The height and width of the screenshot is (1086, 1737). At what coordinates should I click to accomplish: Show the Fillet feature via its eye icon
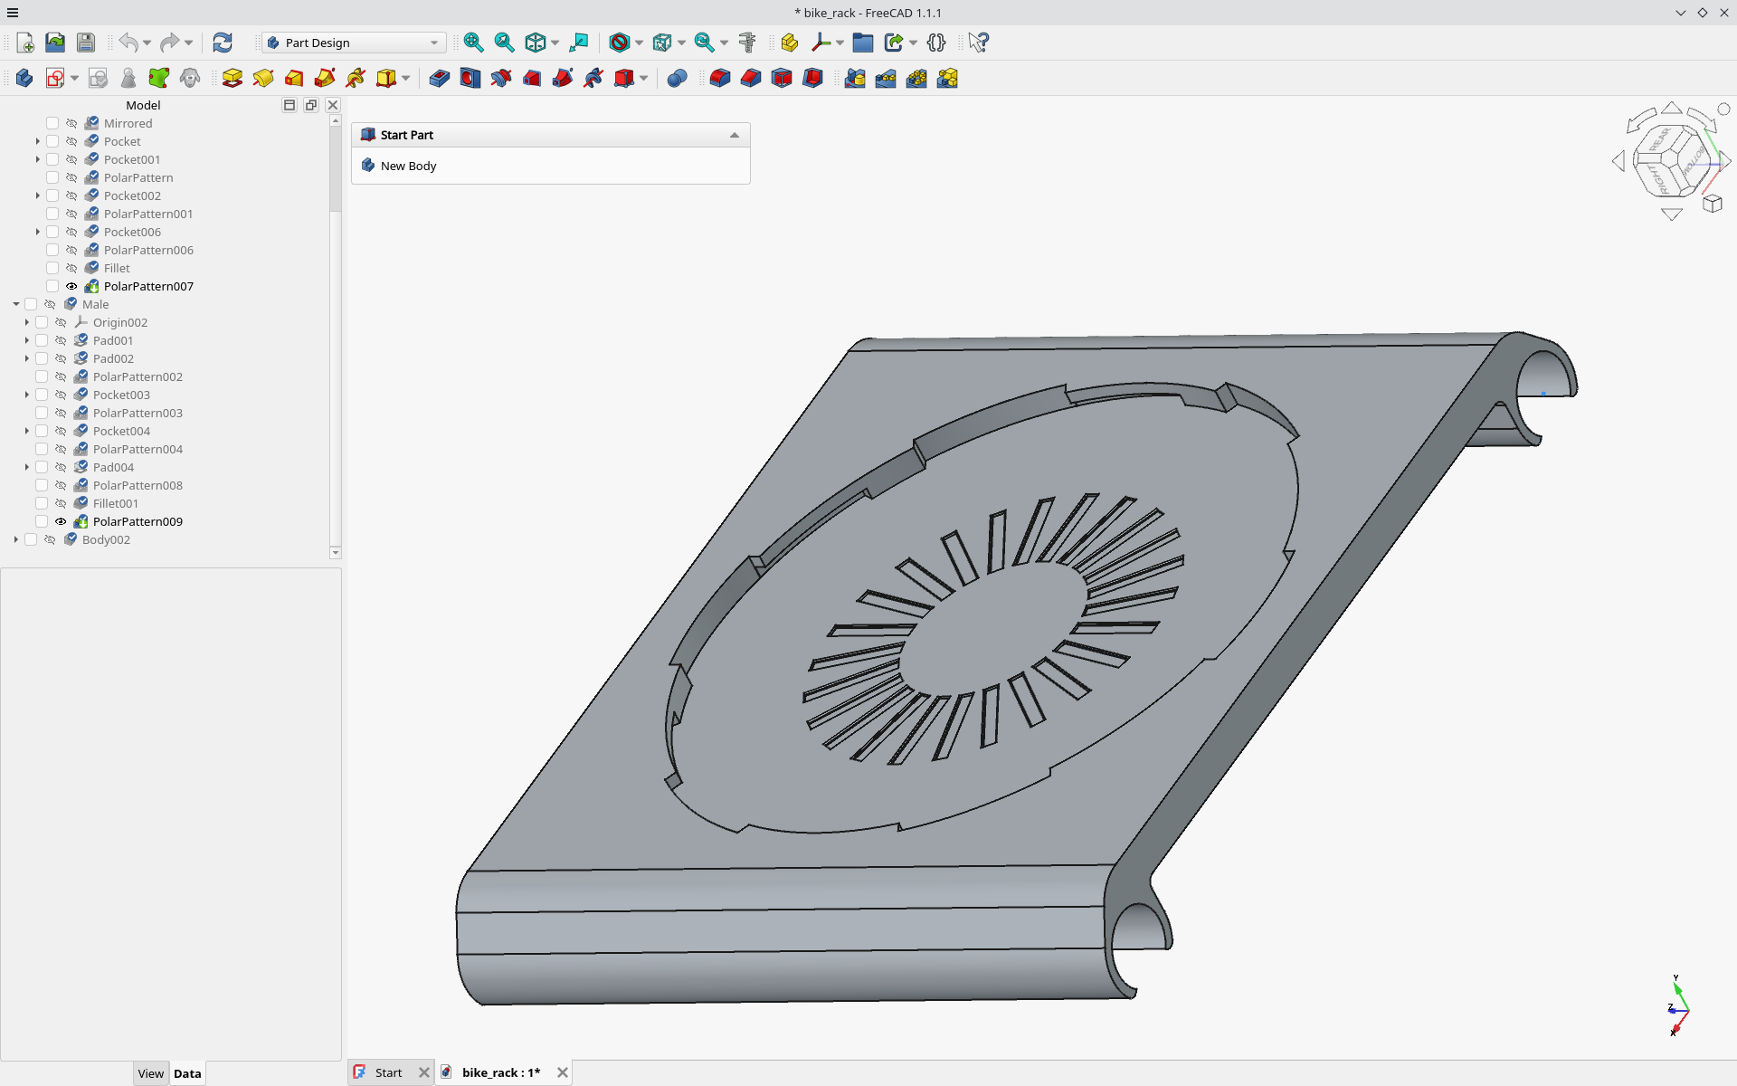tap(71, 268)
